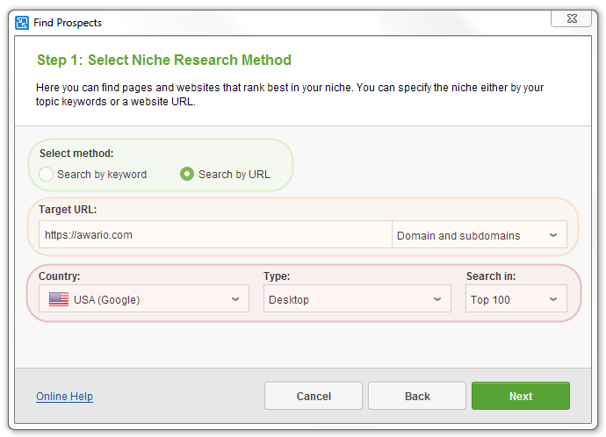Click the Search by keyword label text

(102, 175)
